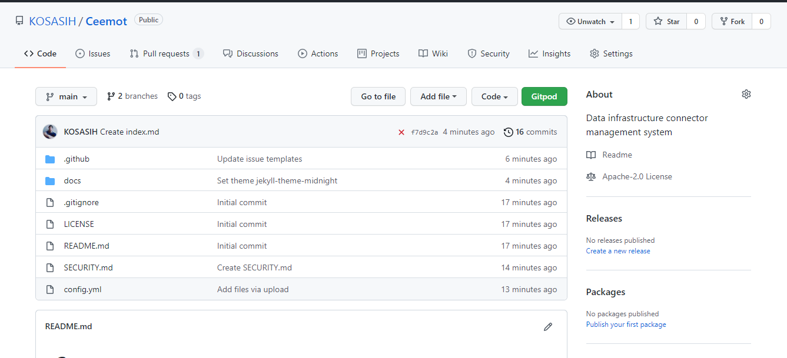Open the Actions tab
The image size is (787, 358).
tap(318, 53)
